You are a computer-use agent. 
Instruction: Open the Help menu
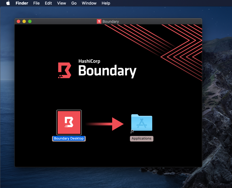pyautogui.click(x=106, y=3)
